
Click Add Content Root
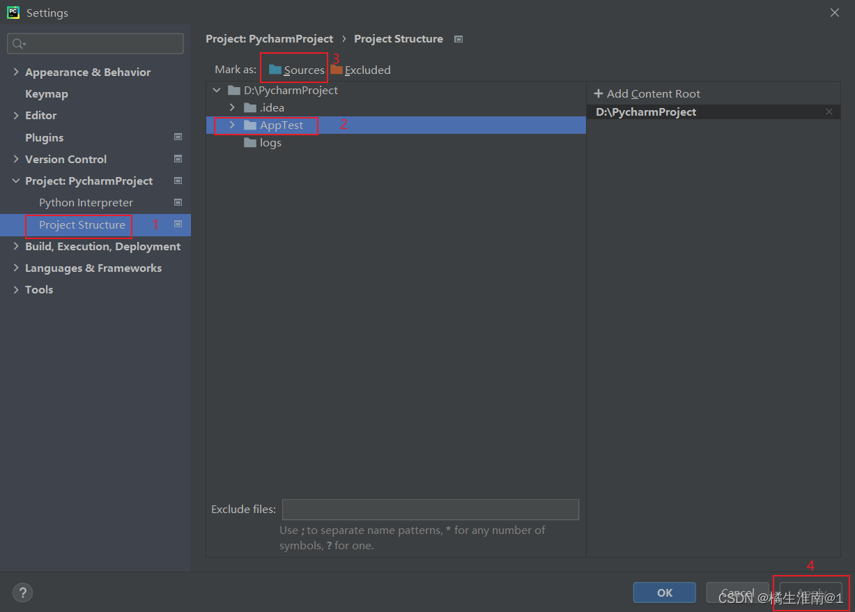[x=647, y=93]
